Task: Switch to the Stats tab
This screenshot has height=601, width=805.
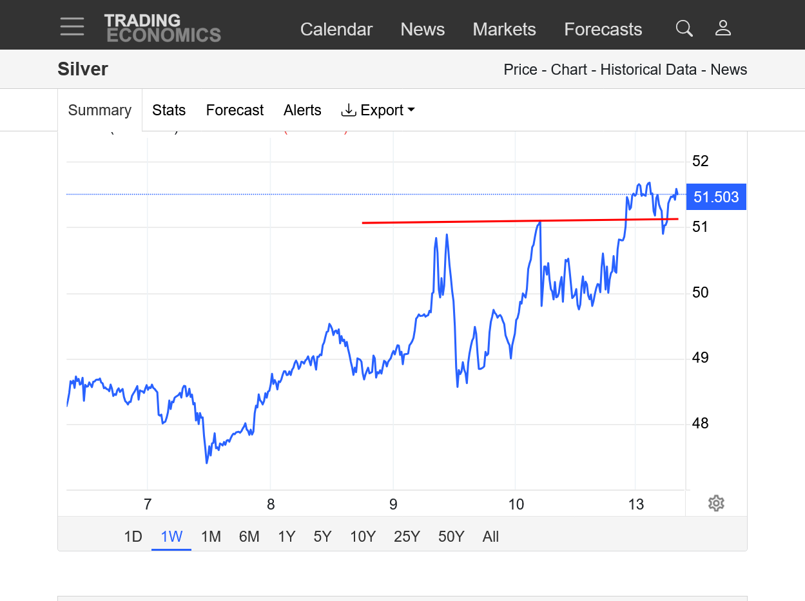Action: click(x=169, y=110)
